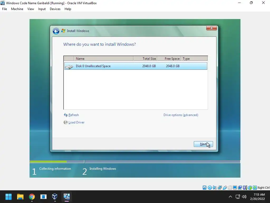Open Google Chrome from the taskbar
This screenshot has width=270, height=203.
[32, 197]
